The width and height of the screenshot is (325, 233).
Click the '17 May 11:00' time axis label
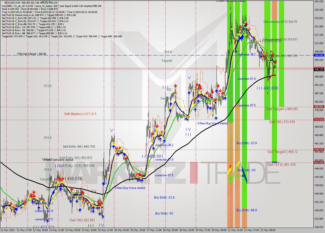pyautogui.click(x=154, y=230)
